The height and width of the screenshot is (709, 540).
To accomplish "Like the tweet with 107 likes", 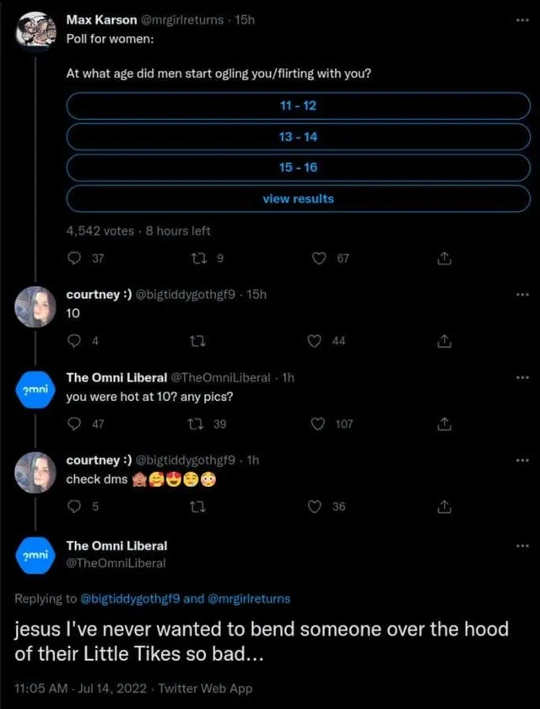I will click(320, 424).
